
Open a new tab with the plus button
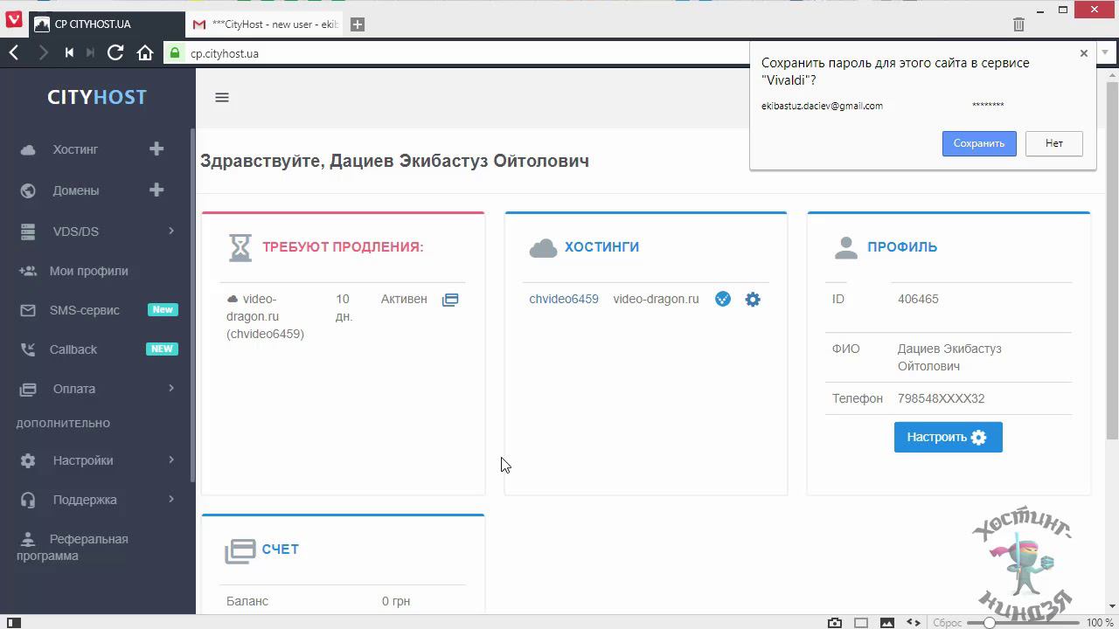tap(357, 24)
